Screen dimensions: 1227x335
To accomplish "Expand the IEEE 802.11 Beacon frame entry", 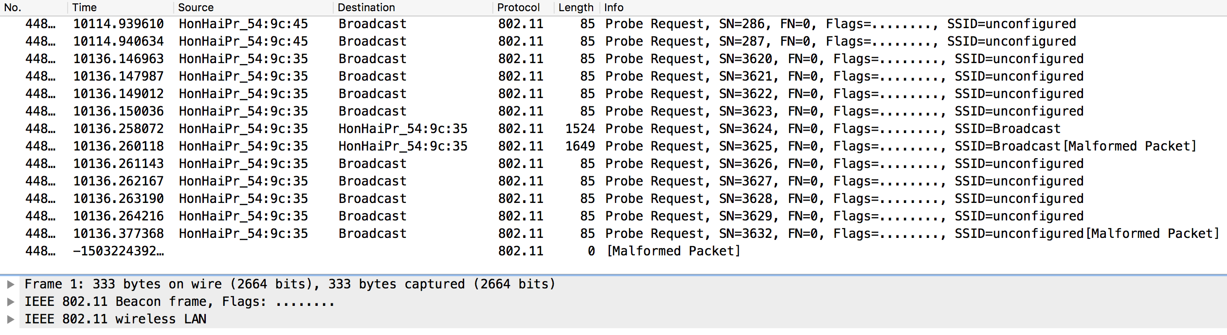I will click(x=10, y=301).
